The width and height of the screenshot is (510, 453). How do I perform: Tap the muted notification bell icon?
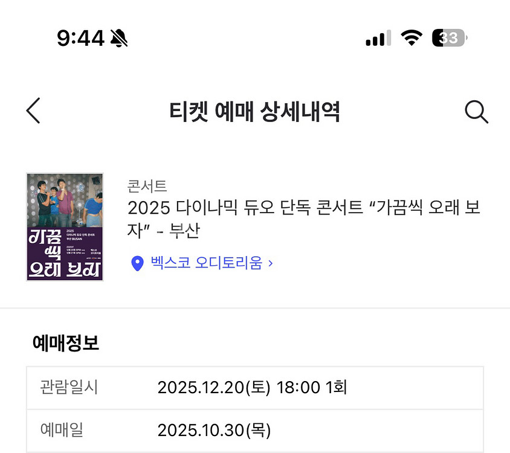[x=119, y=38]
